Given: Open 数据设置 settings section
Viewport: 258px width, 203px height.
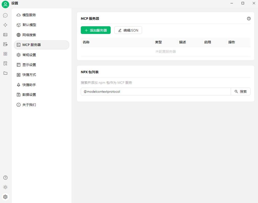Looking at the screenshot, I should [42, 95].
